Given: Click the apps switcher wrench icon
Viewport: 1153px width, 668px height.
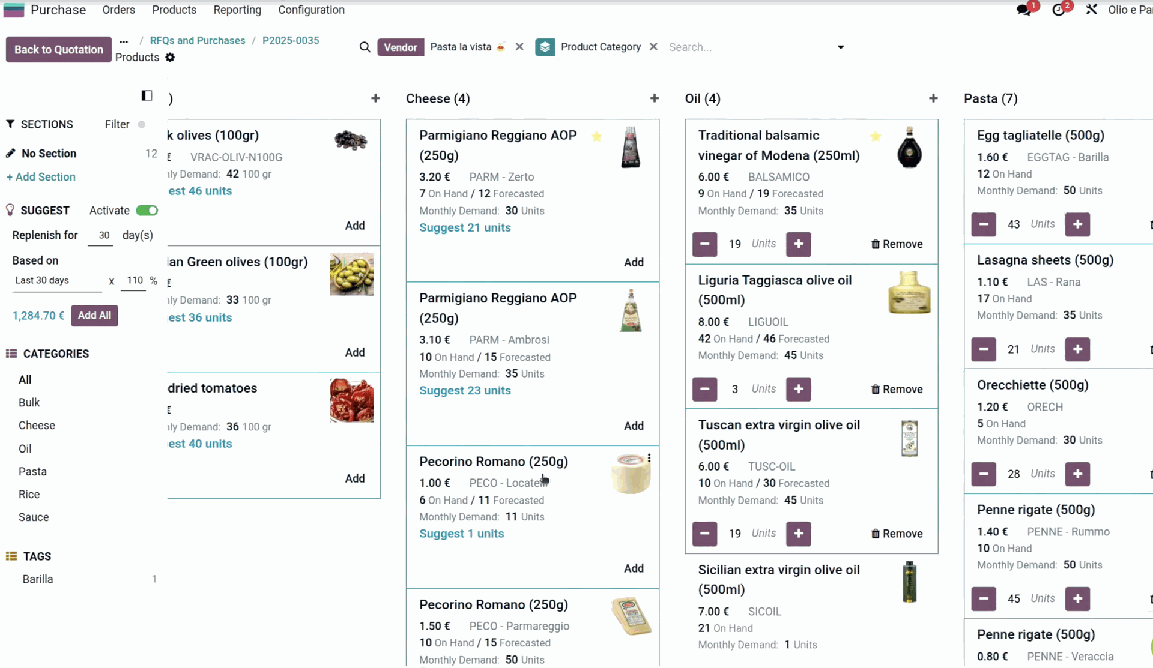Looking at the screenshot, I should 1091,10.
